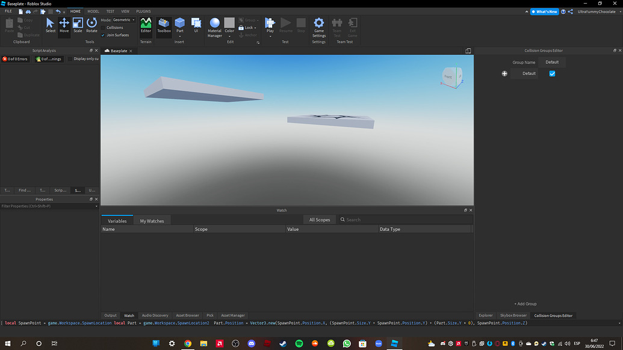Expand the Part insert dropdown arrow
The image size is (623, 350).
179,35
